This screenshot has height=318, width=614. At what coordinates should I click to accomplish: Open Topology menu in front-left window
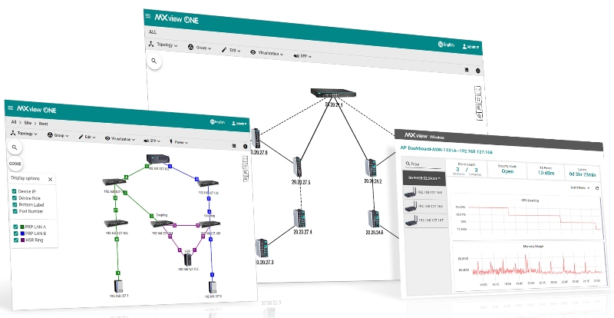click(x=24, y=134)
